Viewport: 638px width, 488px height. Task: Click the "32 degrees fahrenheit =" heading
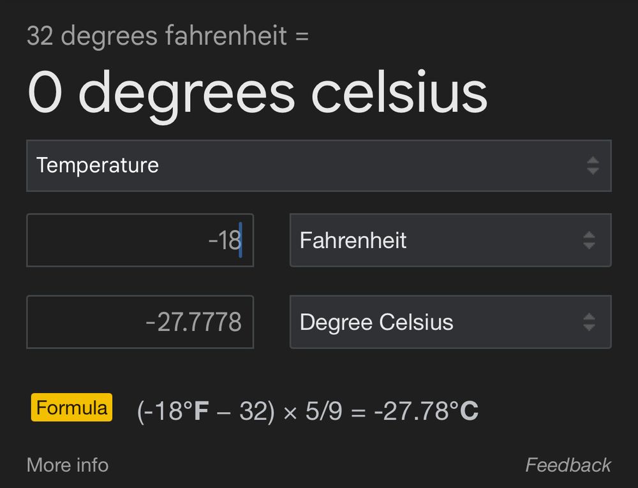point(168,36)
